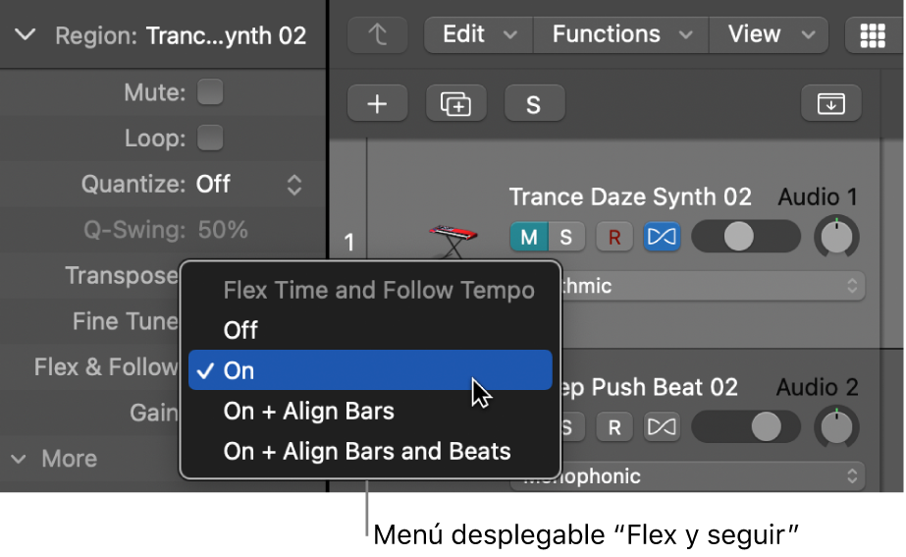The width and height of the screenshot is (906, 557).
Task: Choose On + Align Bars
Action: pyautogui.click(x=370, y=411)
